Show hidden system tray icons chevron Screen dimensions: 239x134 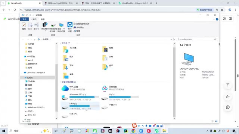pos(207,131)
